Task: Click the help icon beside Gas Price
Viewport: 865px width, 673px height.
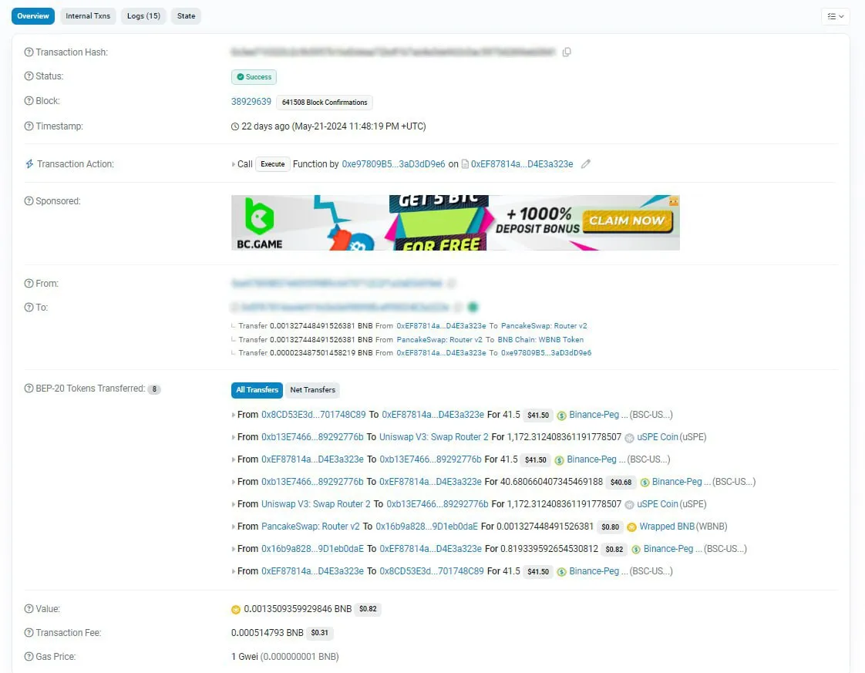Action: 29,657
